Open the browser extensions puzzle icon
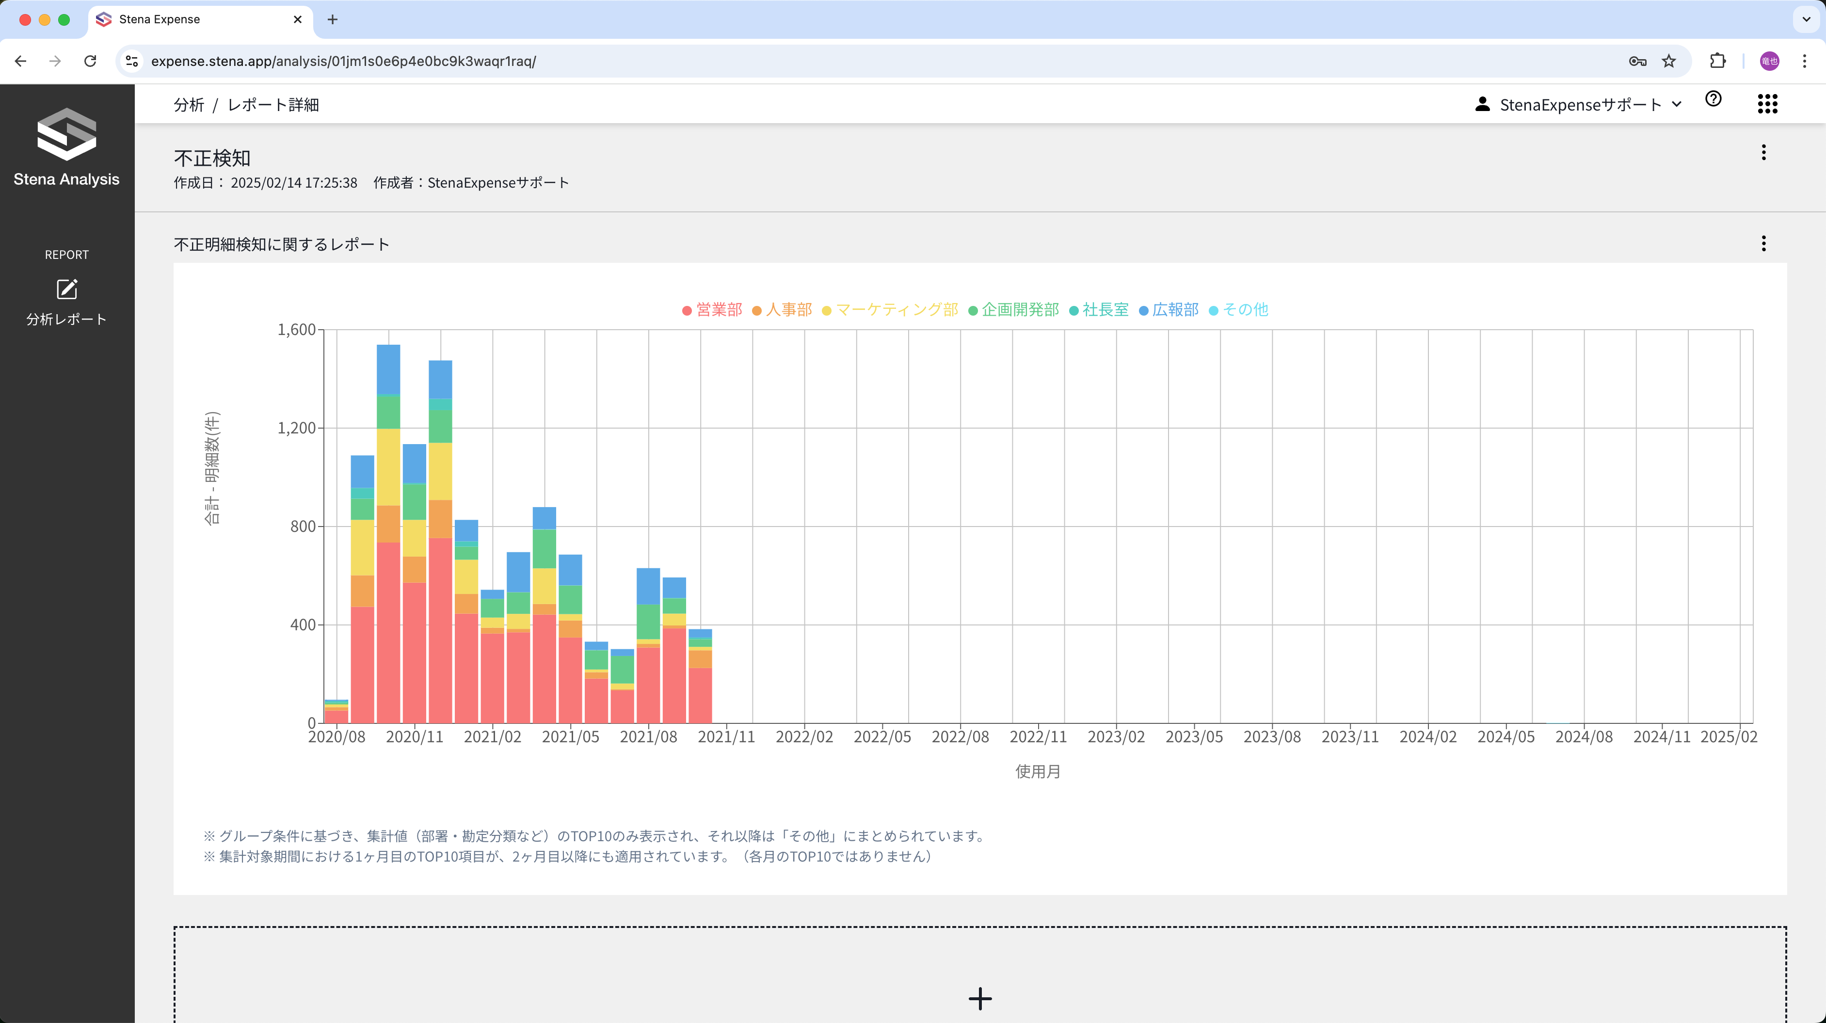 point(1717,61)
